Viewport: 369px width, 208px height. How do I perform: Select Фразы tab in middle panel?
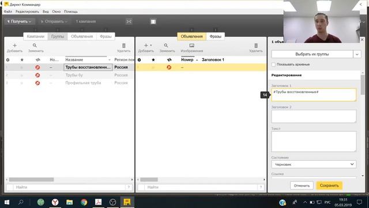point(215,36)
